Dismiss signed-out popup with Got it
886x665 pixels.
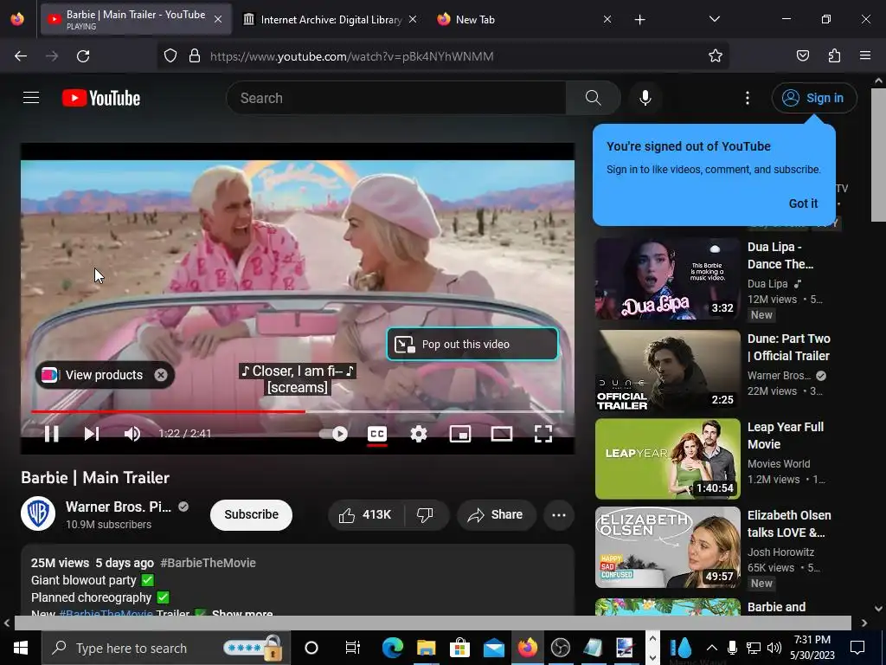point(803,203)
